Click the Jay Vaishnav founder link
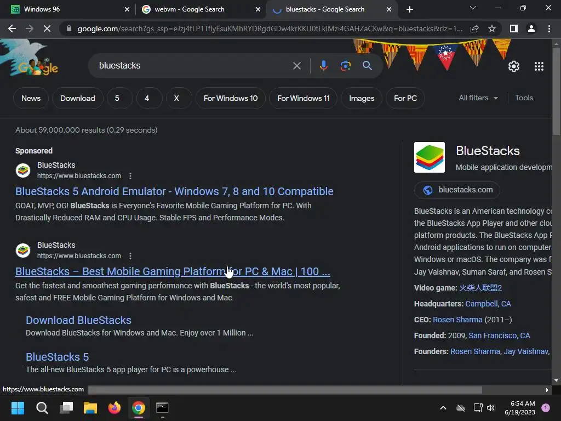Viewport: 561px width, 421px height. [526, 351]
